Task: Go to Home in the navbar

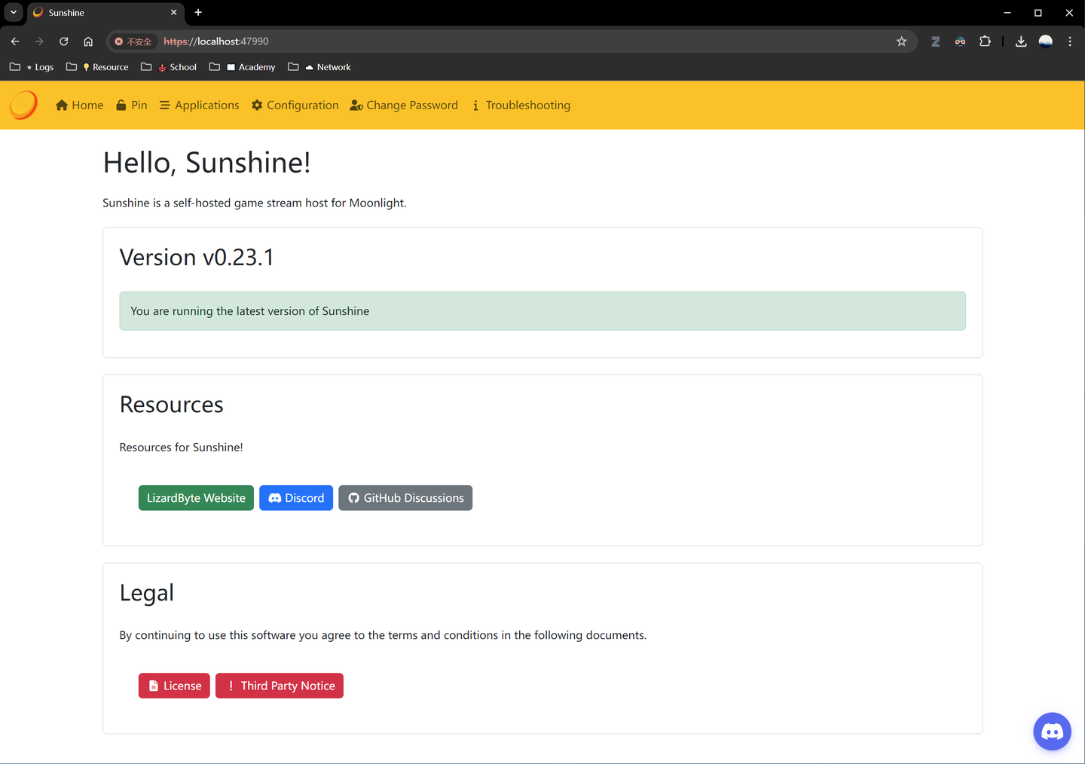Action: 80,105
